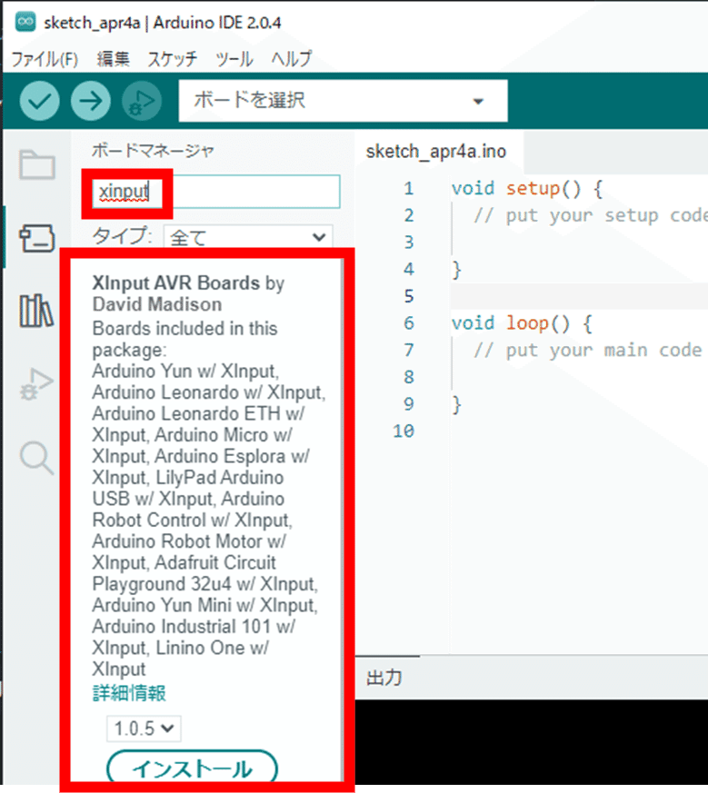Viewport: 708px width, 793px height.
Task: Open the ボードを選択 board dropdown
Action: [x=343, y=101]
